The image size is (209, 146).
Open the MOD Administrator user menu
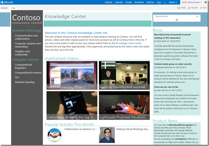coord(192,2)
